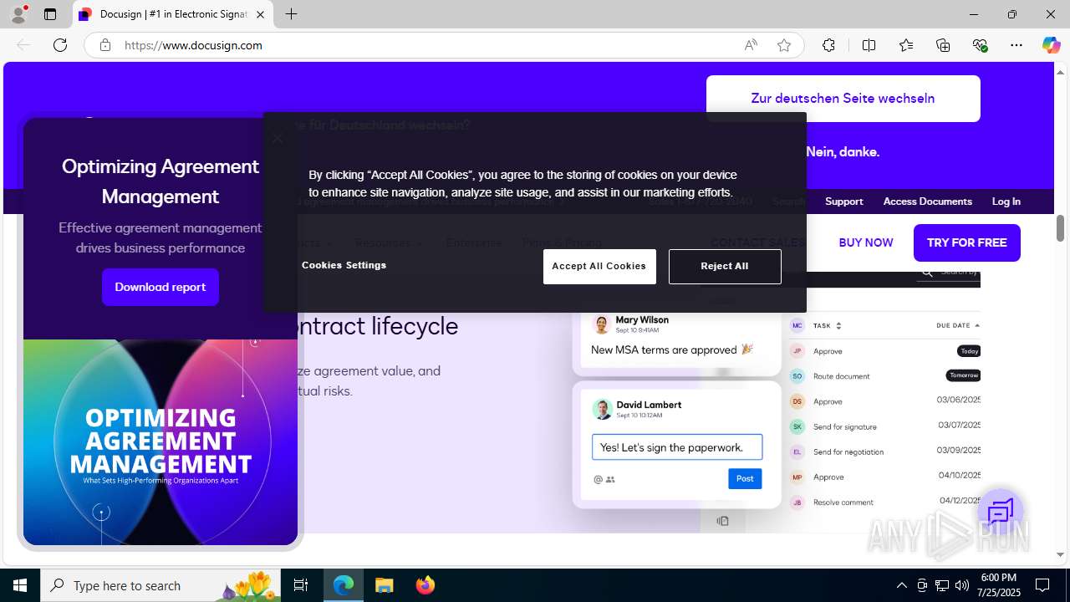
Task: Open Task View on taskbar
Action: coord(301,585)
